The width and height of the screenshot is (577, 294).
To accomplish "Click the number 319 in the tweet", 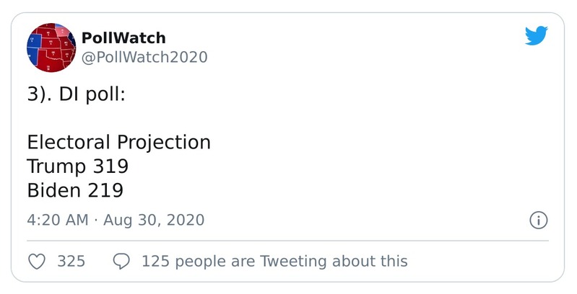I will [110, 166].
